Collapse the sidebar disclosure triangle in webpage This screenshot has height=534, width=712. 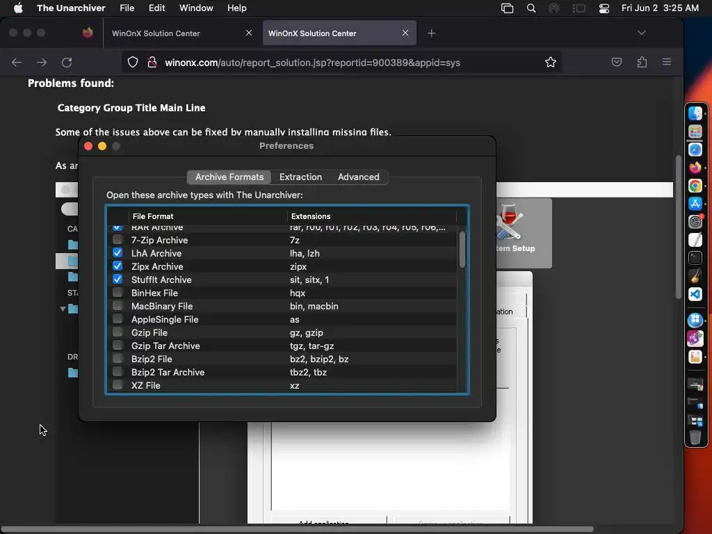tap(63, 309)
